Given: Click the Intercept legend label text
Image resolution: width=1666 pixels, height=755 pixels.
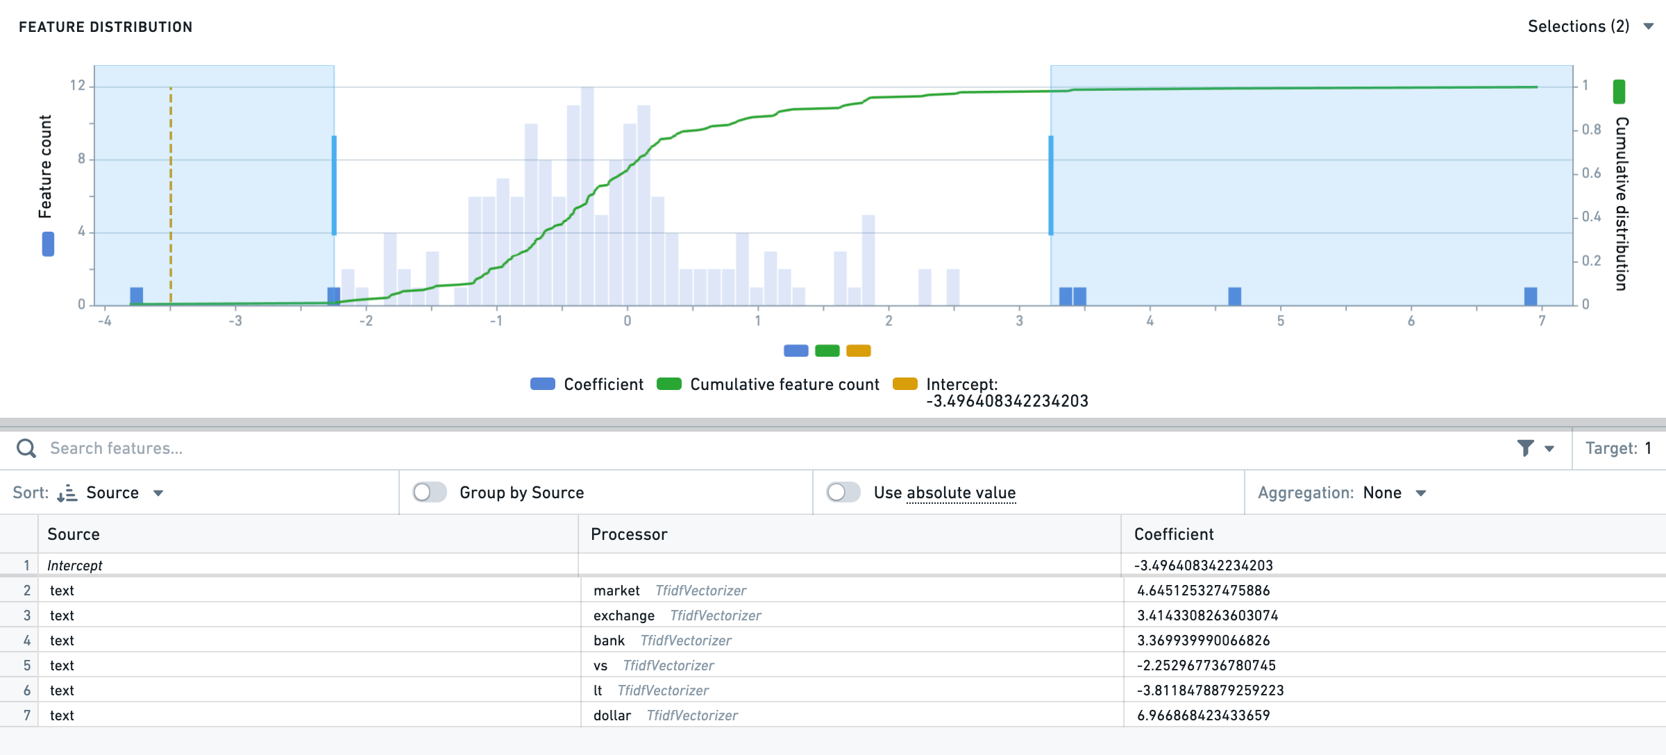Looking at the screenshot, I should click(1007, 393).
